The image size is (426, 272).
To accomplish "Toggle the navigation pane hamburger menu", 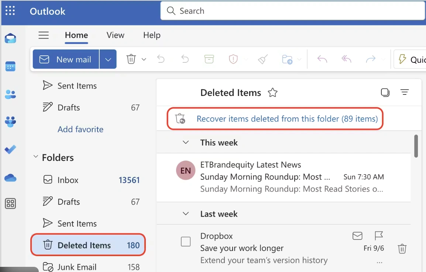I will (44, 35).
